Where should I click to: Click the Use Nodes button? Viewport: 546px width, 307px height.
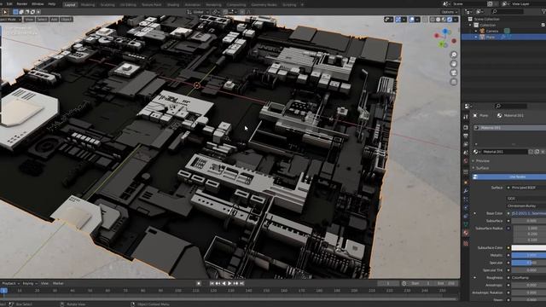tap(509, 177)
